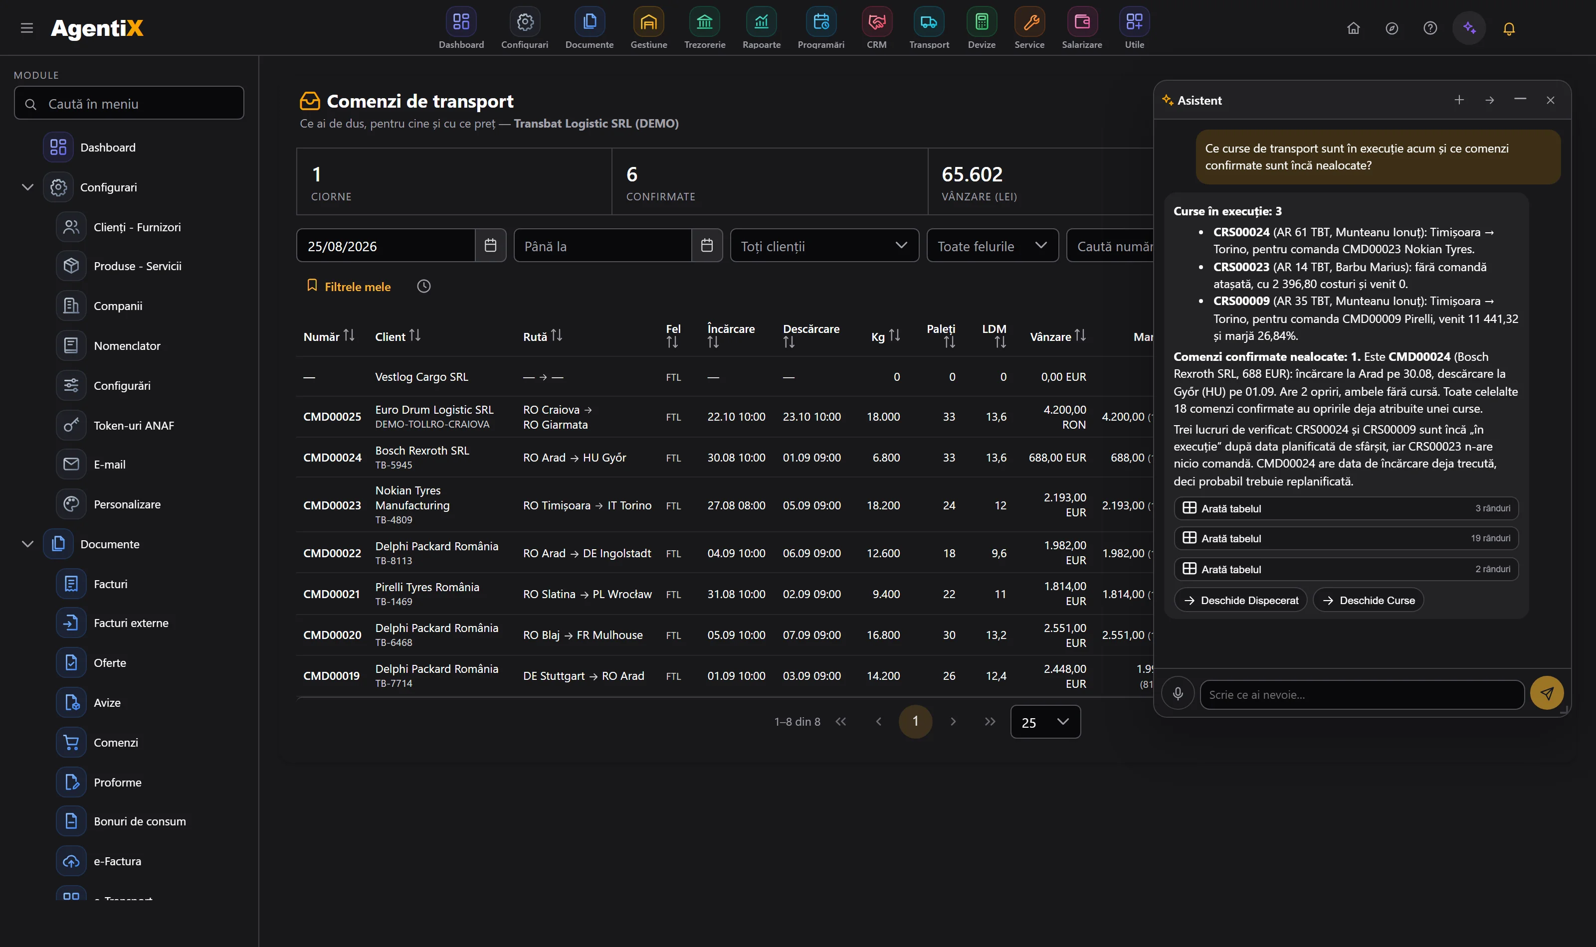Sort table by Client column
Viewport: 1596px width, 947px height.
point(397,336)
